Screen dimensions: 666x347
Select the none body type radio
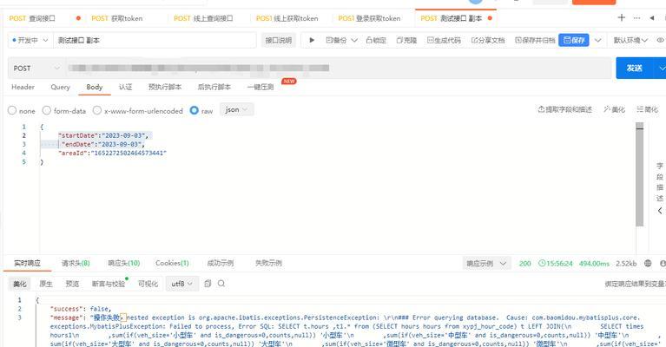point(12,111)
